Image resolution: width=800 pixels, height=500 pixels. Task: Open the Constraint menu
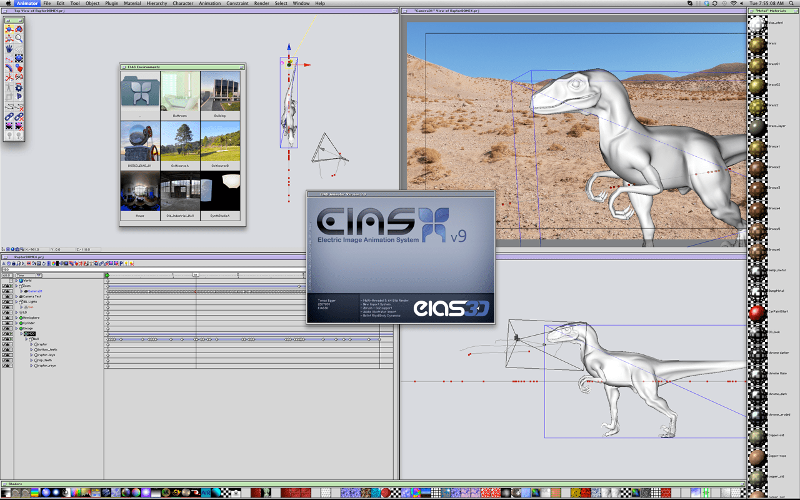click(237, 3)
